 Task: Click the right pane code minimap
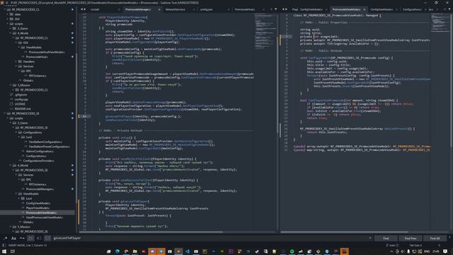pos(440,23)
